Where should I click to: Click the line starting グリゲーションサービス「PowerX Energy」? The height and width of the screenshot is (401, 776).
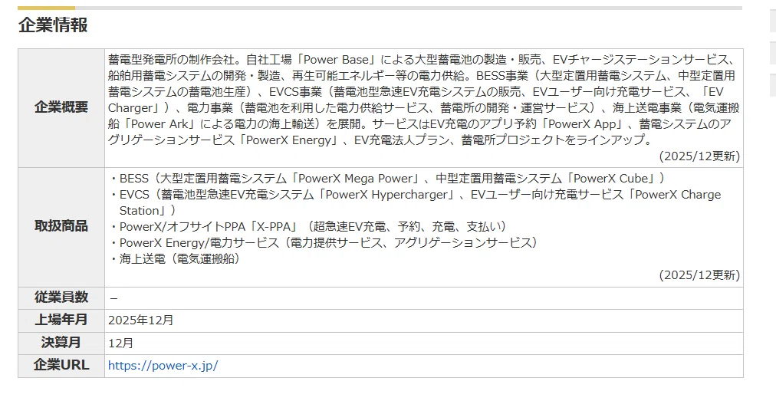(380, 140)
